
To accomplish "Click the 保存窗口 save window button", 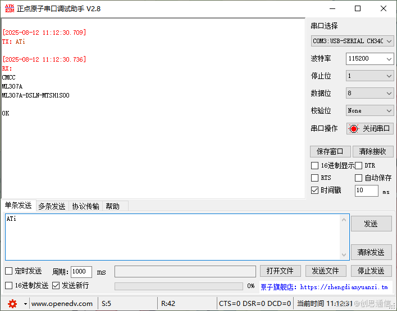I will click(x=330, y=152).
